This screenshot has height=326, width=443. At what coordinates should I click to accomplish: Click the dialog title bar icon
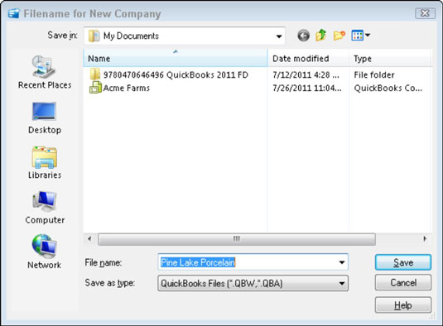click(13, 13)
